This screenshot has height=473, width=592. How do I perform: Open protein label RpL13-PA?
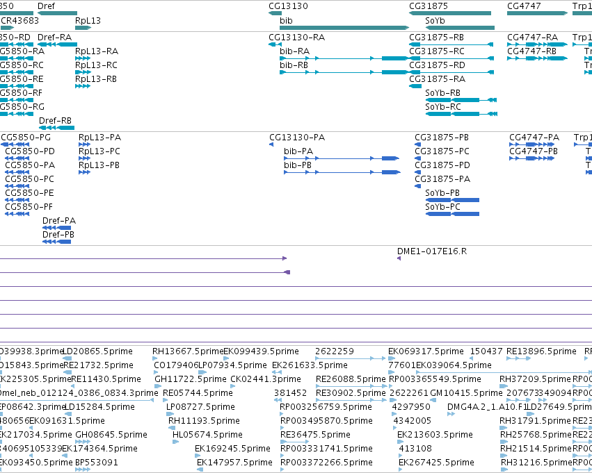(x=99, y=138)
